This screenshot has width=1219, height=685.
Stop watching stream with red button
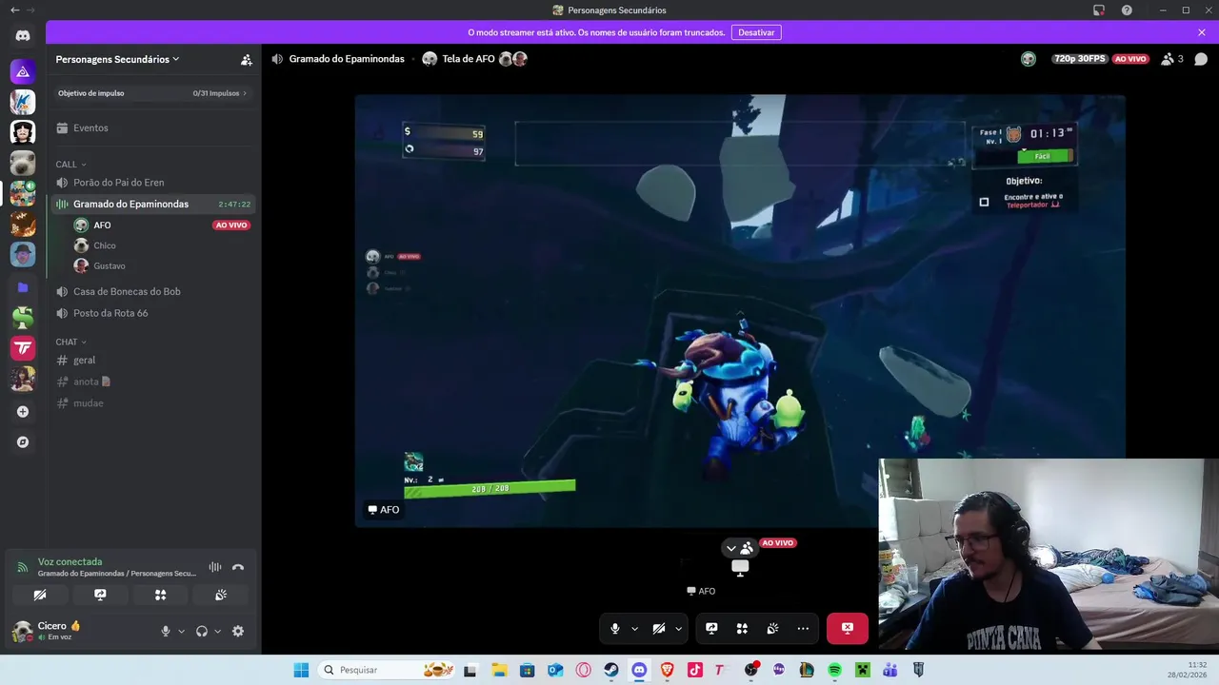click(x=848, y=628)
